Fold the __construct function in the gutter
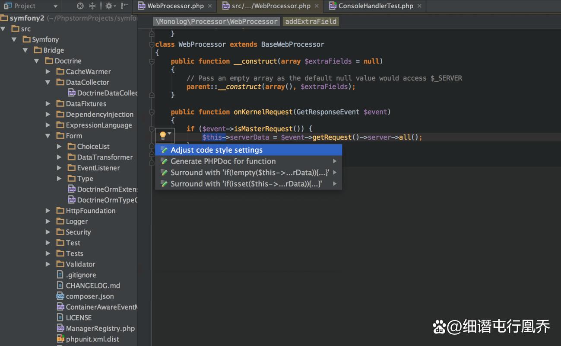Image resolution: width=561 pixels, height=346 pixels. [x=152, y=61]
